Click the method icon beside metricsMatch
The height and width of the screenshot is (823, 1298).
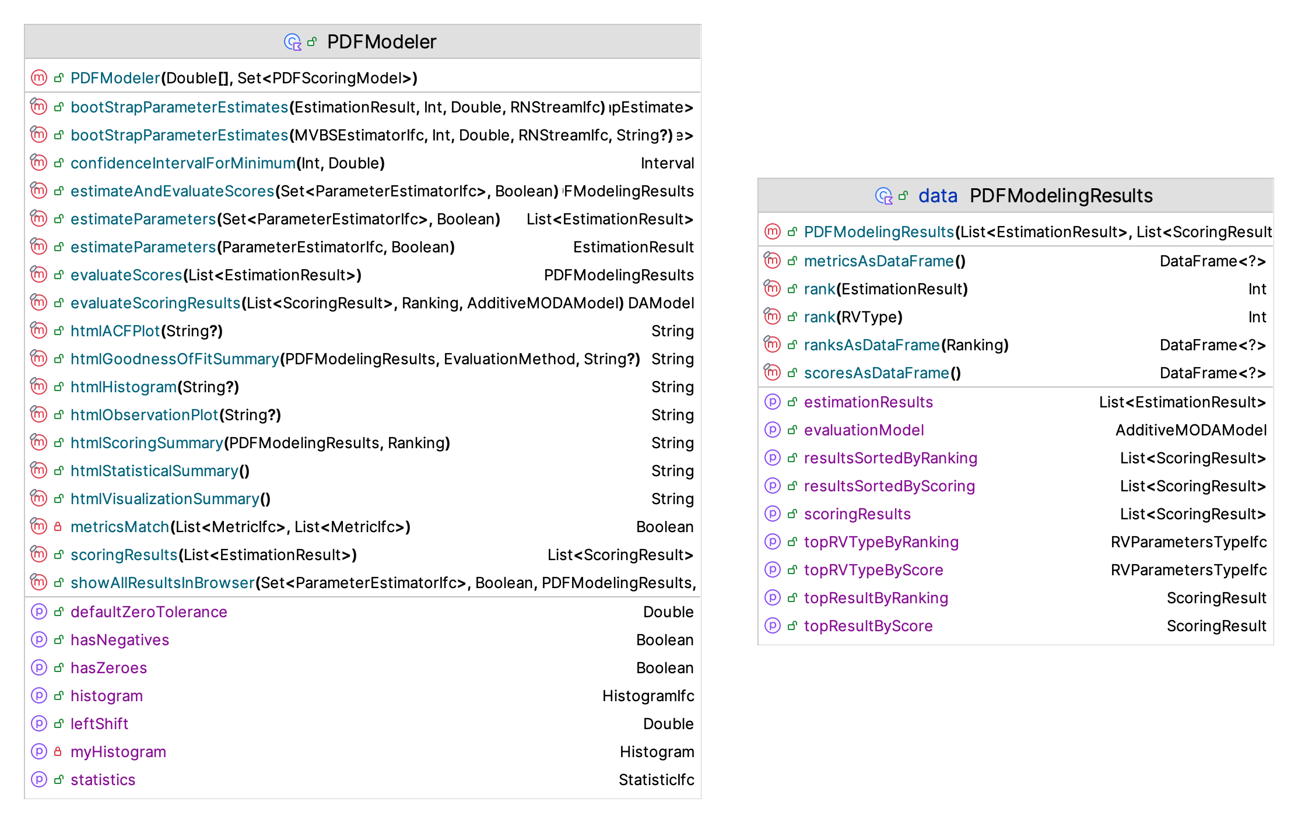pyautogui.click(x=39, y=526)
